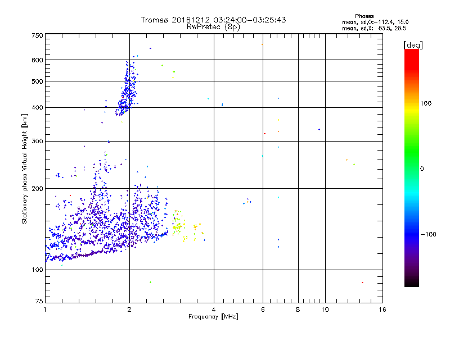Click the colorbar label "-100"
The height and width of the screenshot is (337, 450).
click(428, 234)
